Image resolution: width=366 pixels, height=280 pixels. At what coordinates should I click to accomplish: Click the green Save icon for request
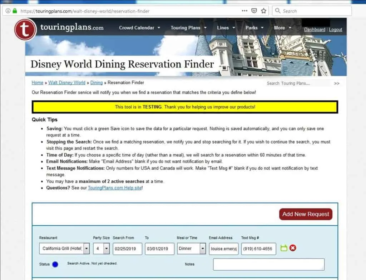[283, 248]
